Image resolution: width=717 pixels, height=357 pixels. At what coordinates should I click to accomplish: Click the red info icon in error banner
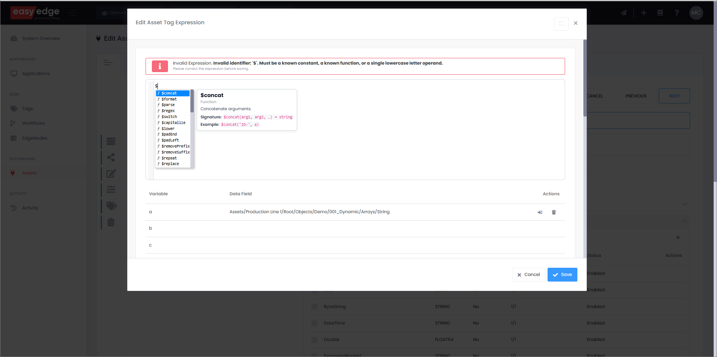[160, 66]
